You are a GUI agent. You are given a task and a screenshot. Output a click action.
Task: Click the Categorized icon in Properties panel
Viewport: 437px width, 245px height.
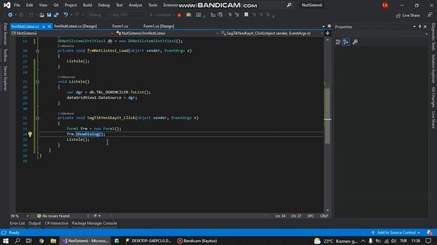338,42
